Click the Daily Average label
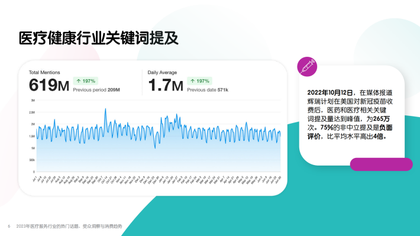The height and width of the screenshot is (236, 420). [x=162, y=72]
